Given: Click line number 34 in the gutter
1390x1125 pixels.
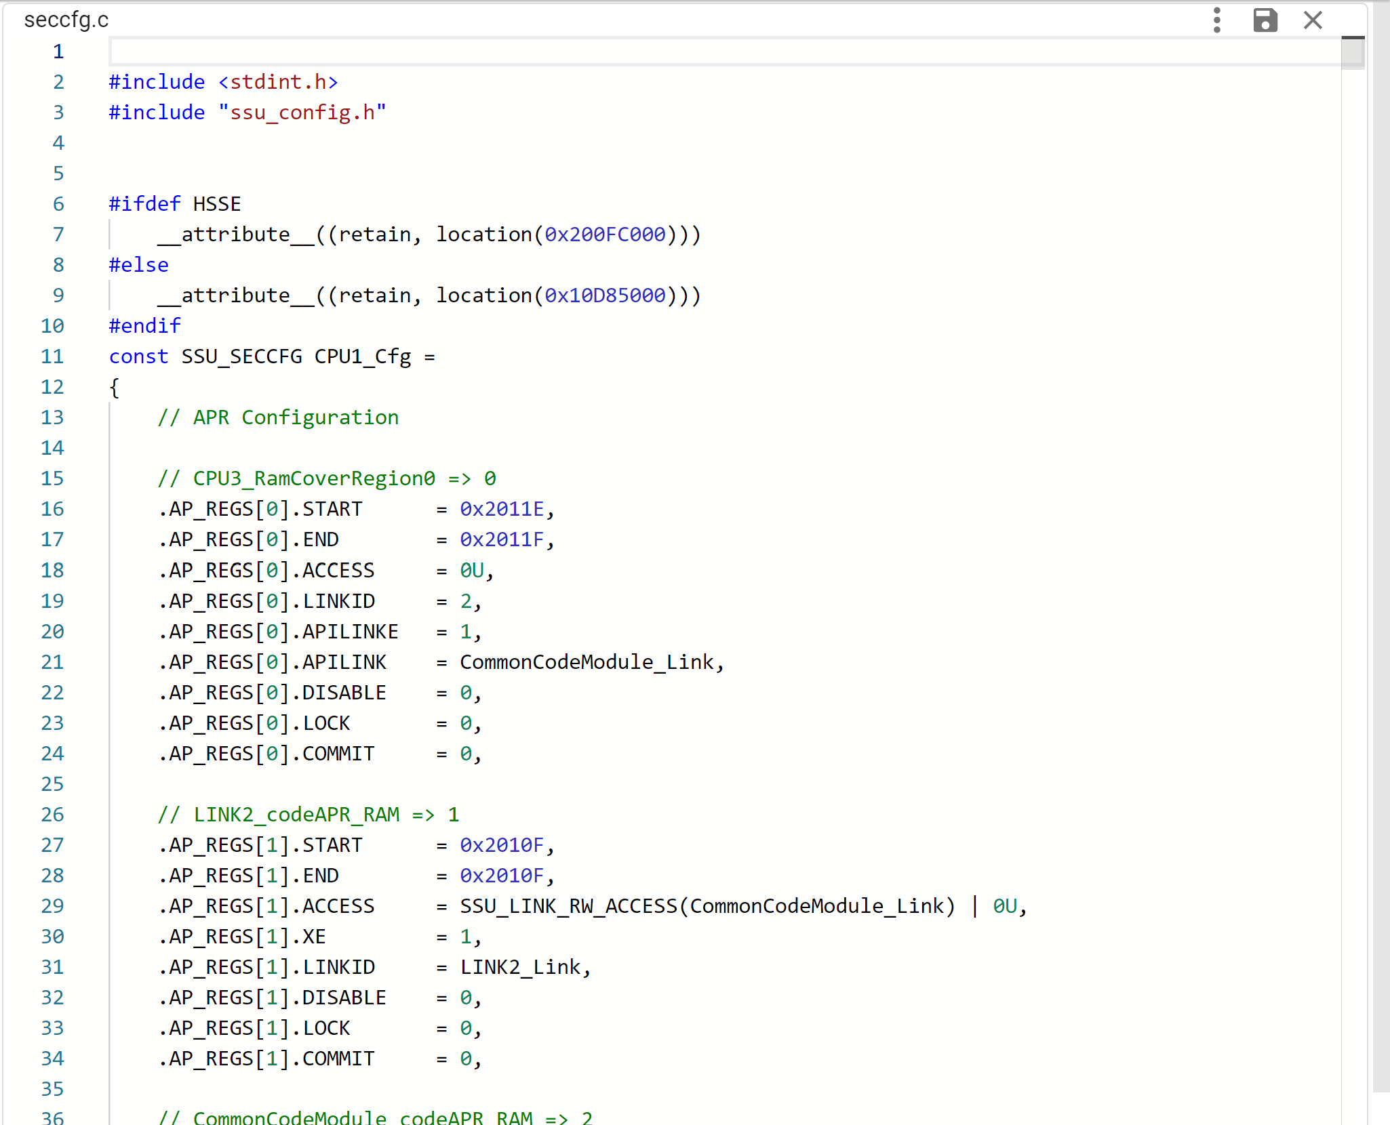Looking at the screenshot, I should point(52,1058).
